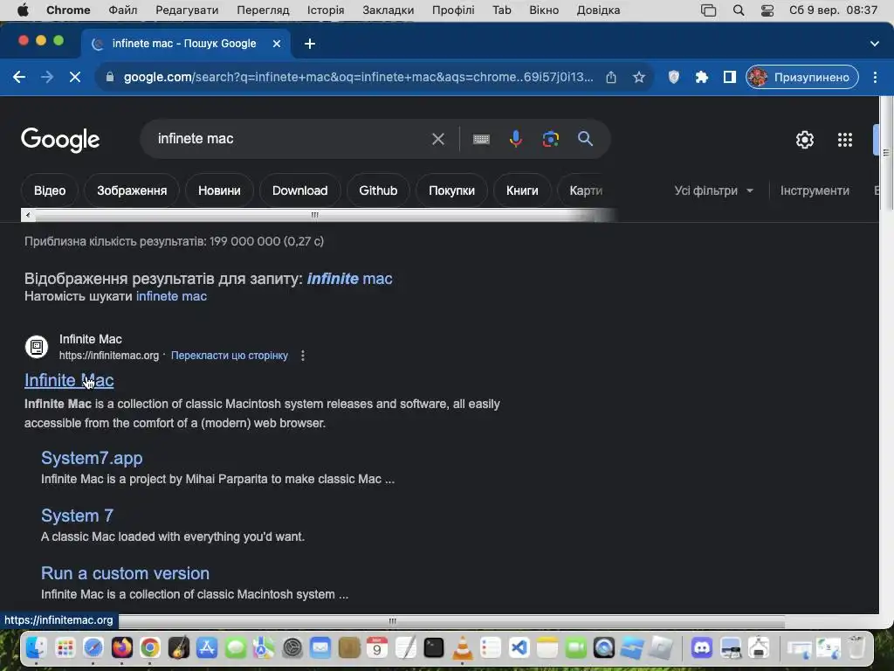
Task: Select the Github filter chip
Action: [378, 190]
